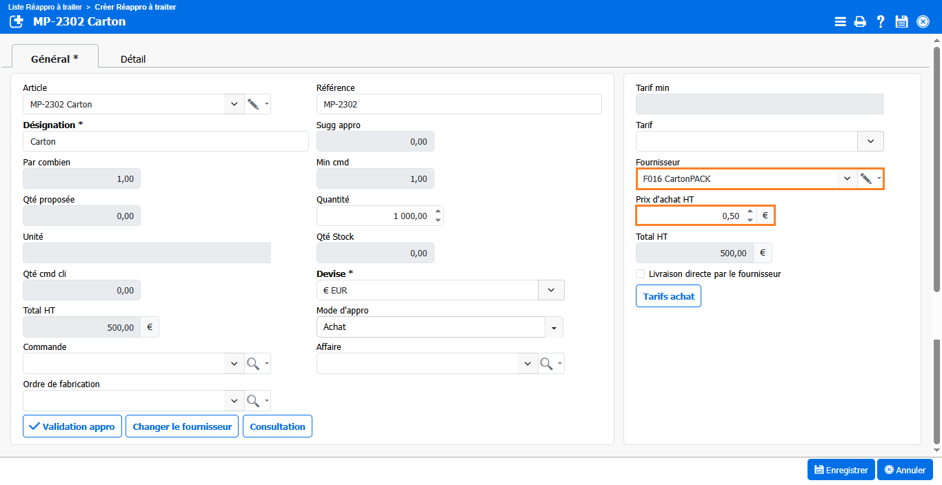Click the save floppy disk icon in header
The width and height of the screenshot is (942, 485).
coord(901,21)
